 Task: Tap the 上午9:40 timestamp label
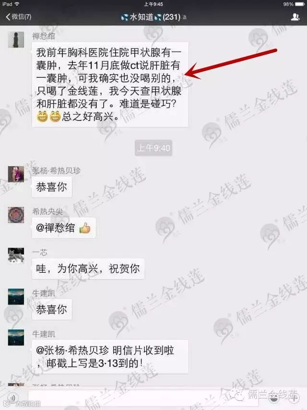pyautogui.click(x=153, y=148)
